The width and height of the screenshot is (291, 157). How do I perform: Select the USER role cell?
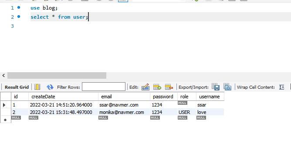(x=187, y=112)
